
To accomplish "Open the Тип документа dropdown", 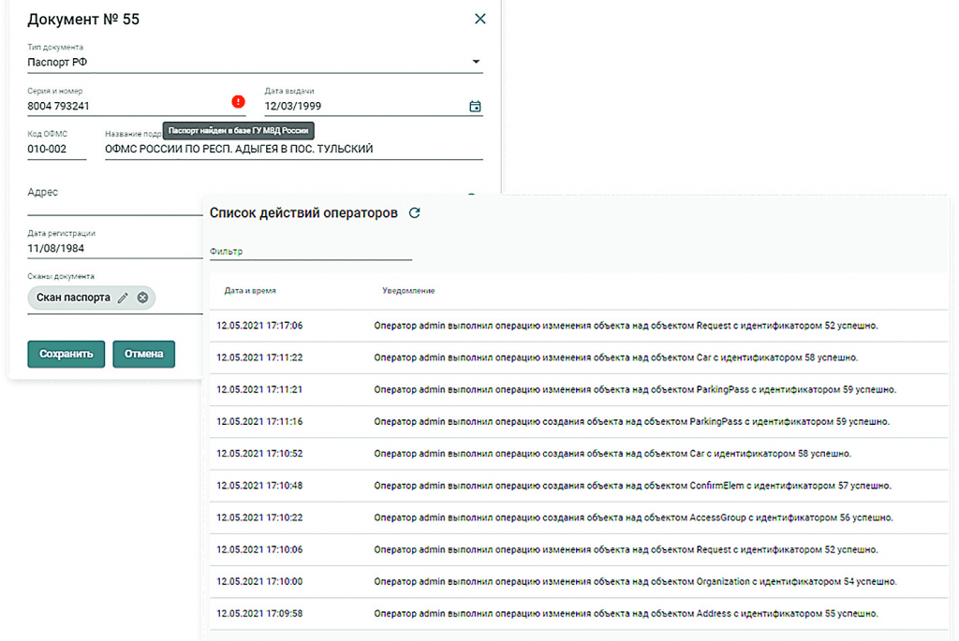I will [476, 63].
